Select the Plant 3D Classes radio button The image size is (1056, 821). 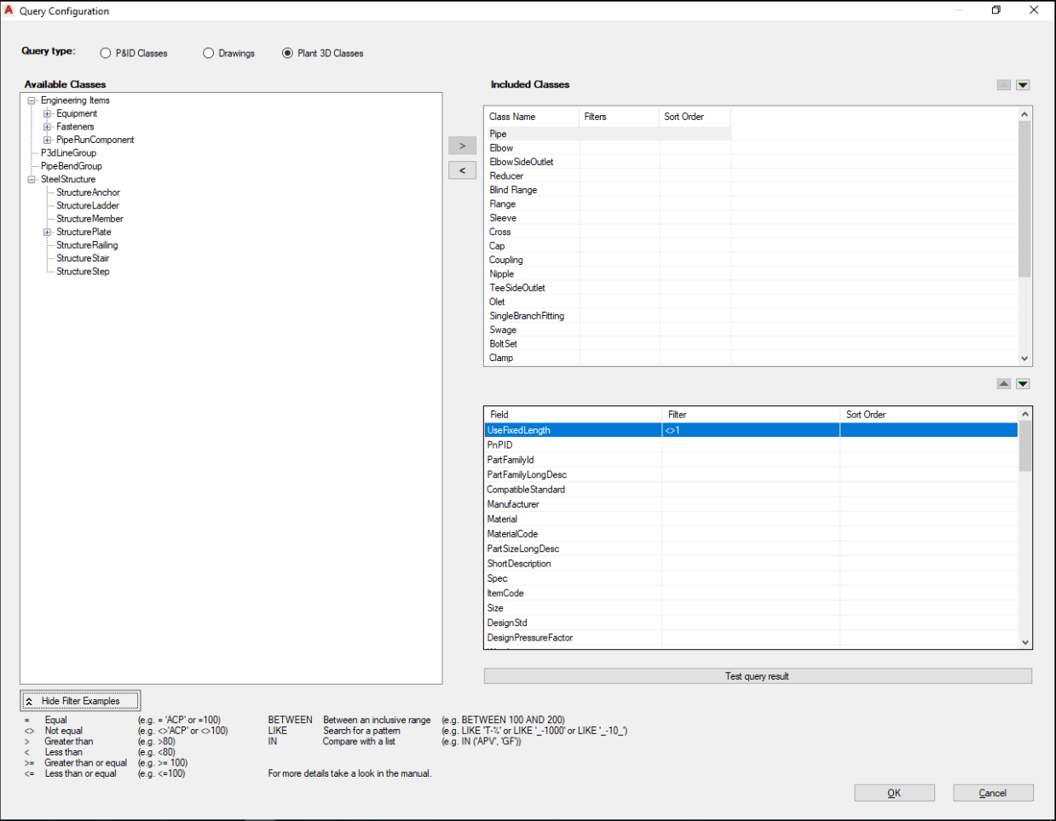click(x=287, y=53)
